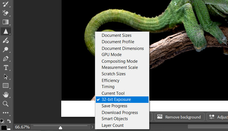Select the Mixer Brush tool with paint drop
Viewport: 228px width, 131px height.
point(6,40)
